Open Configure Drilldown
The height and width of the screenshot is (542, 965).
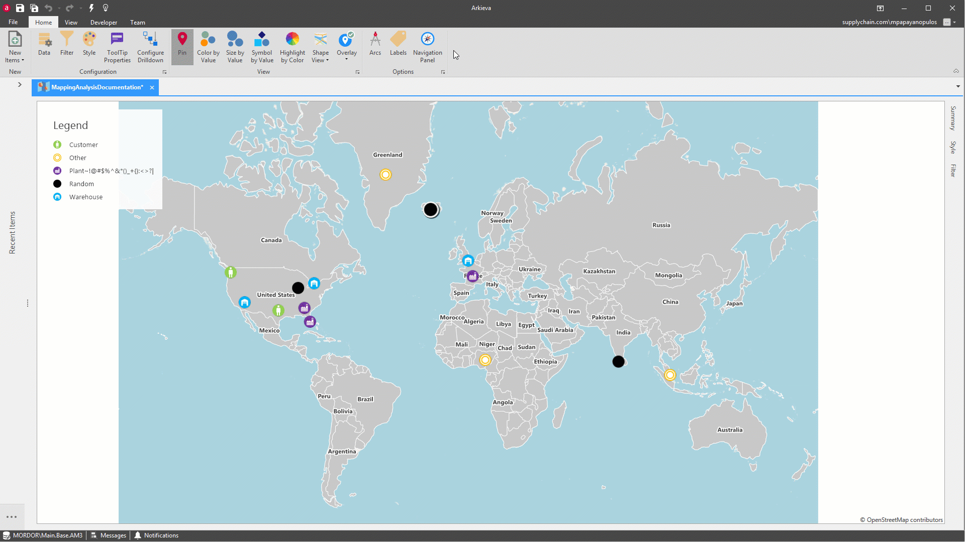(x=150, y=47)
